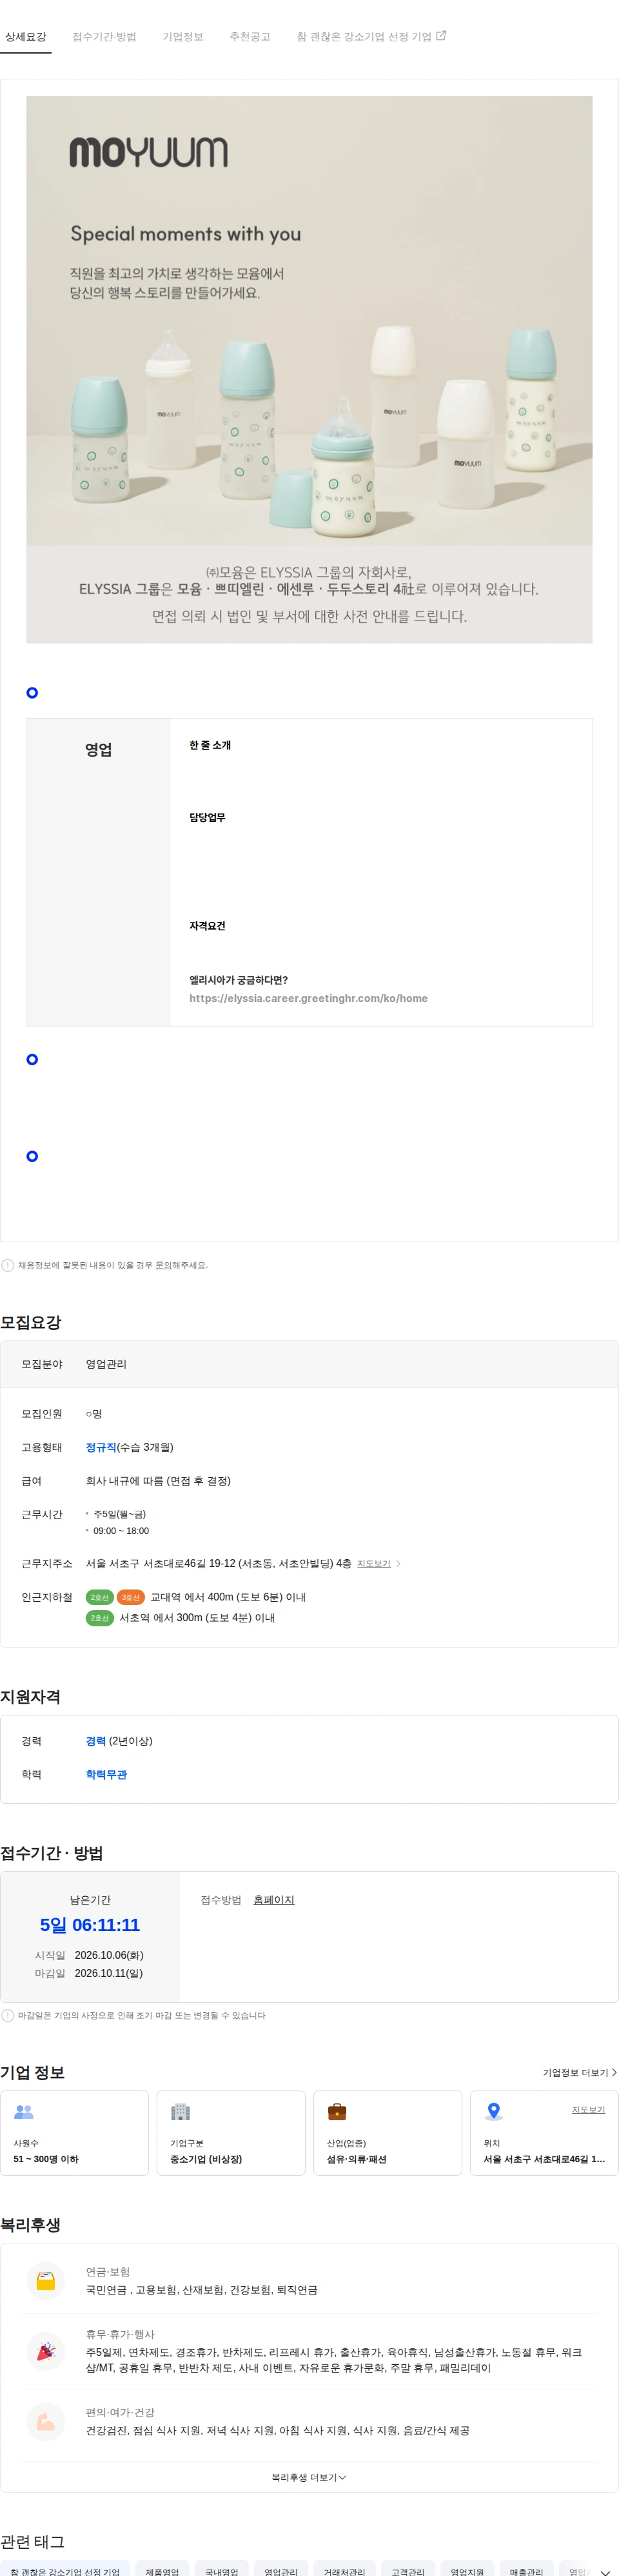Viewport: 619px width, 2576px height.
Task: Select the 제품영업 tag
Action: [162, 2568]
